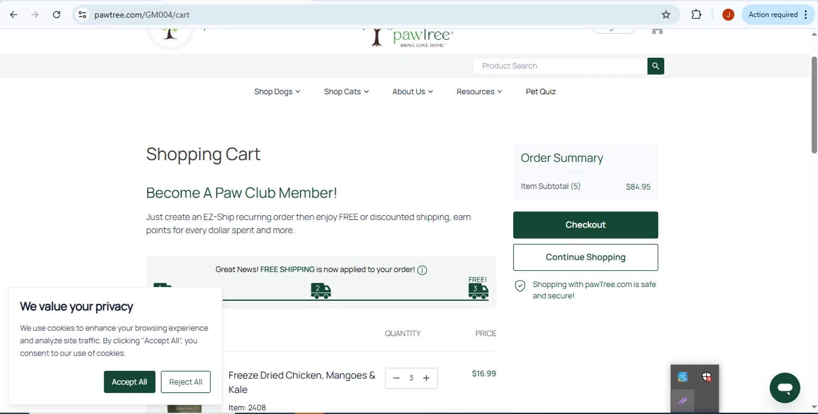Image resolution: width=818 pixels, height=414 pixels.
Task: Expand the About Us menu
Action: (412, 92)
